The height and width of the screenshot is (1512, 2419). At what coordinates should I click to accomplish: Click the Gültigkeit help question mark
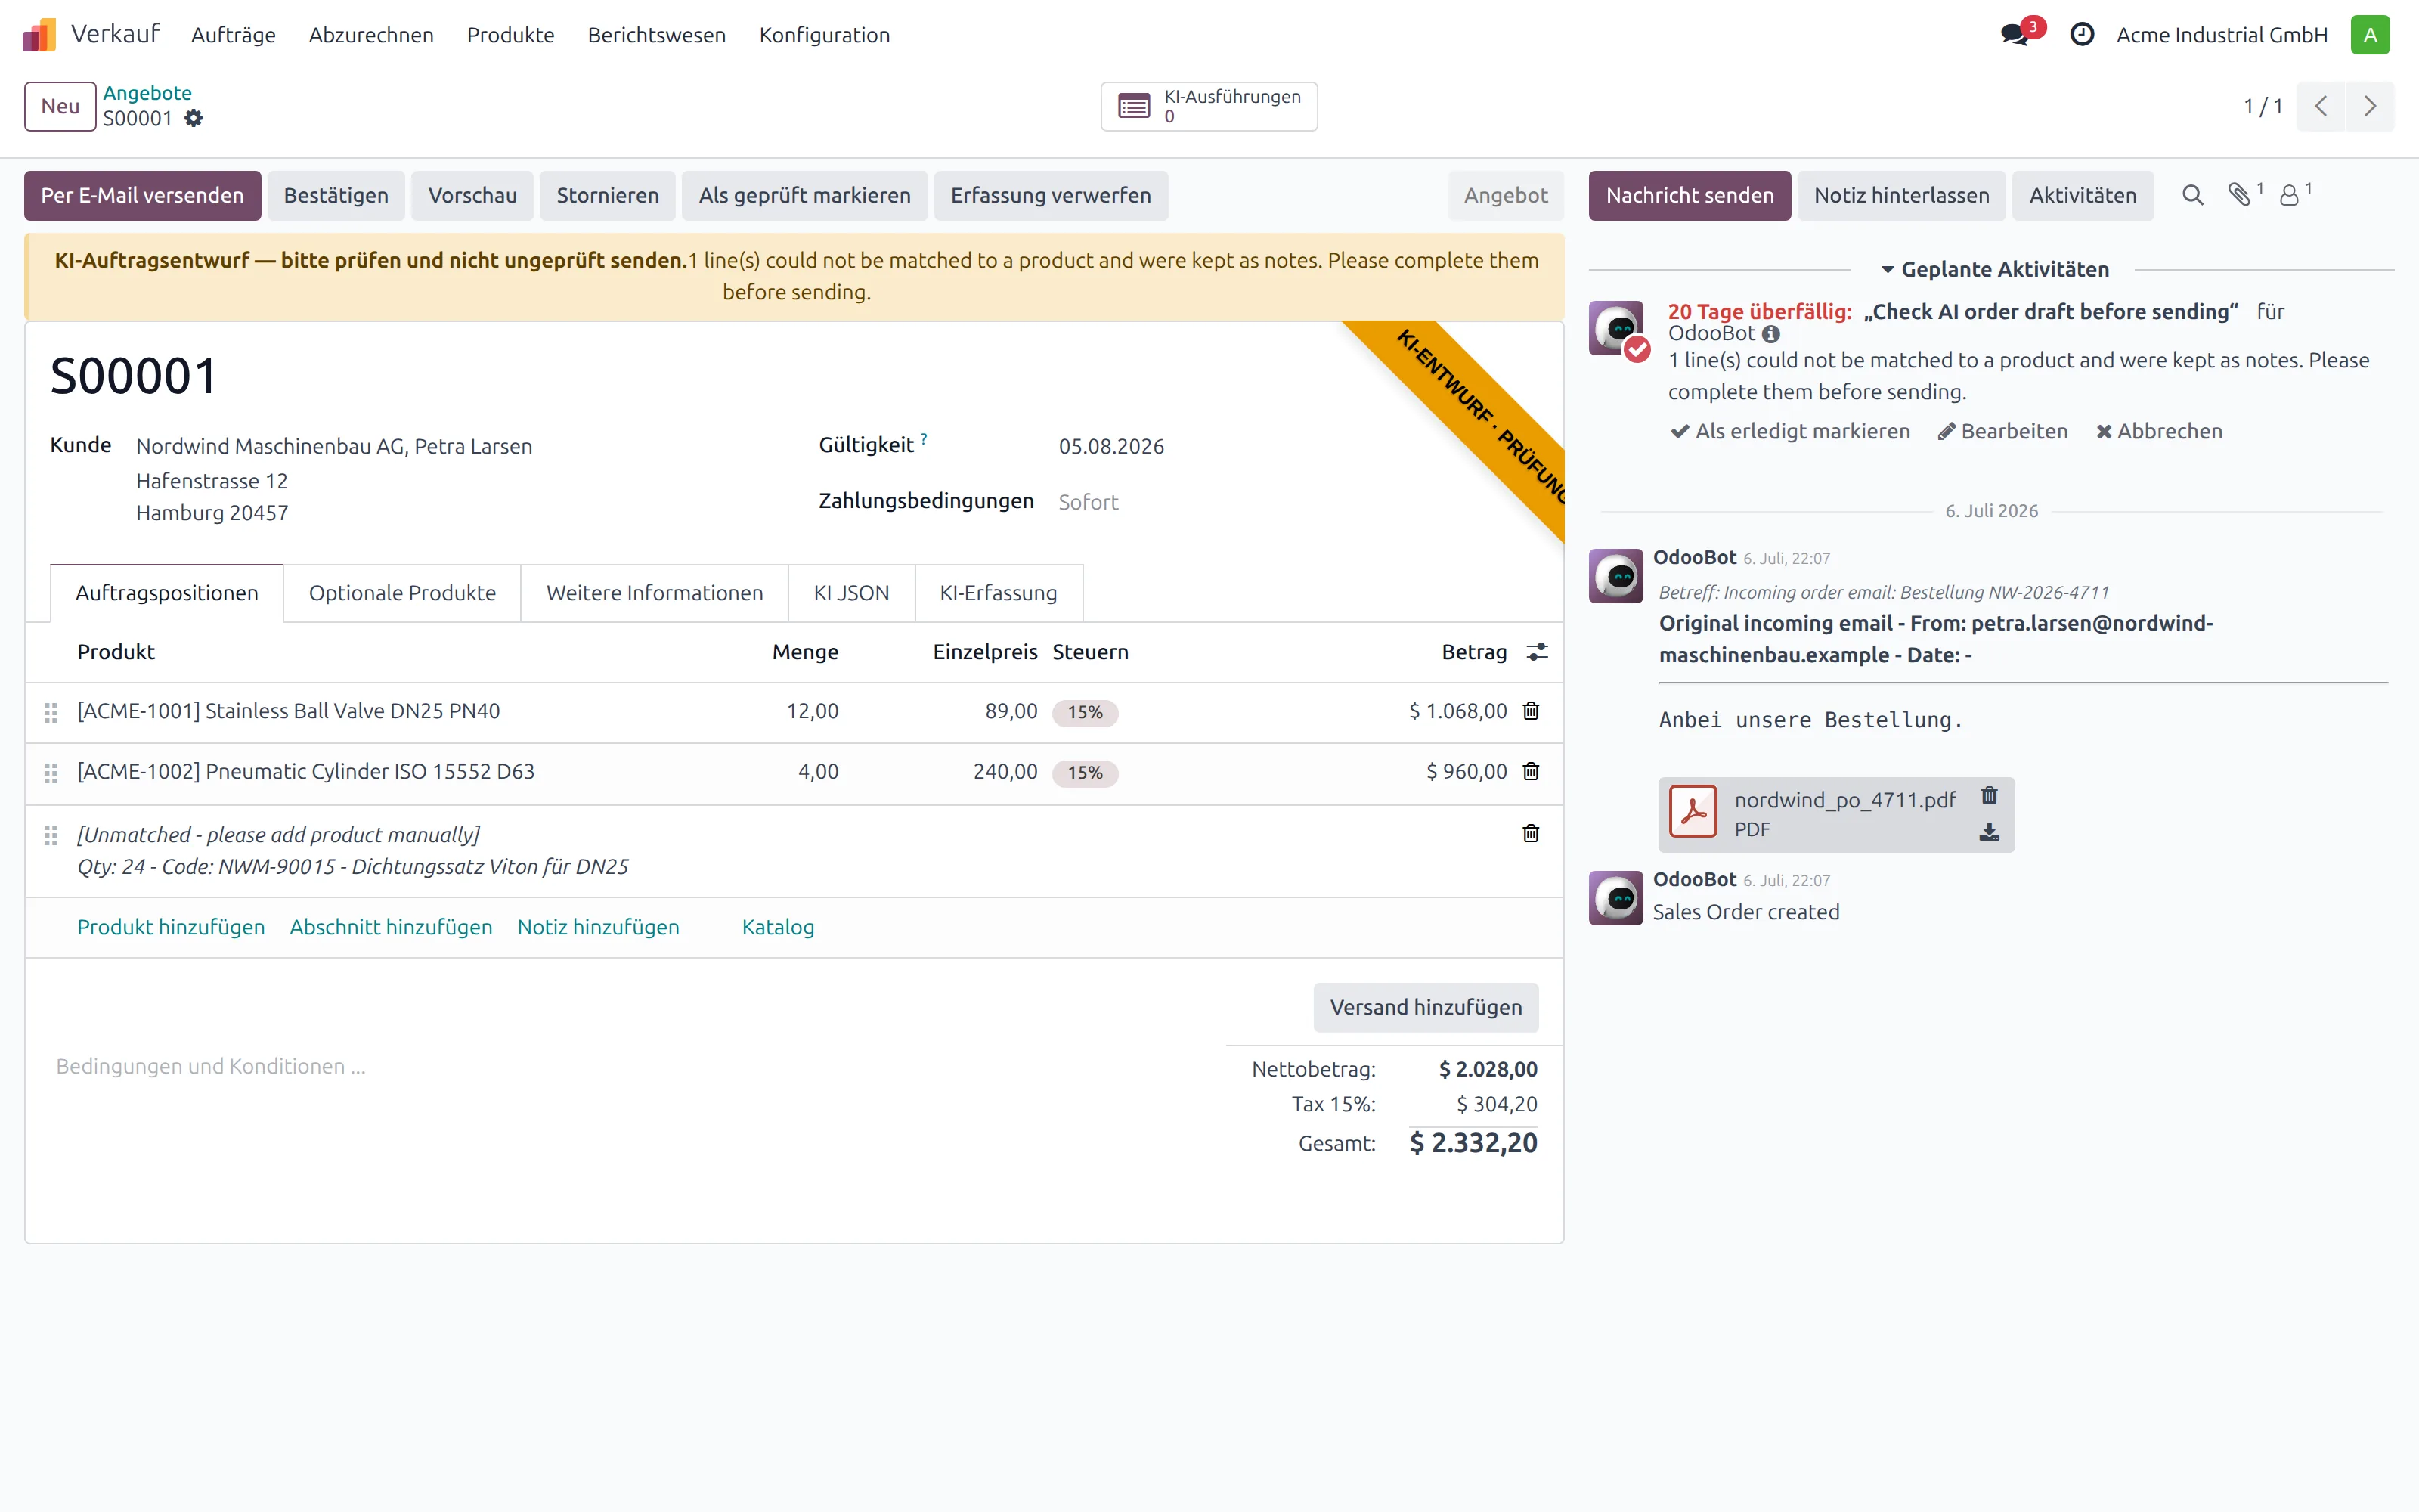[924, 438]
